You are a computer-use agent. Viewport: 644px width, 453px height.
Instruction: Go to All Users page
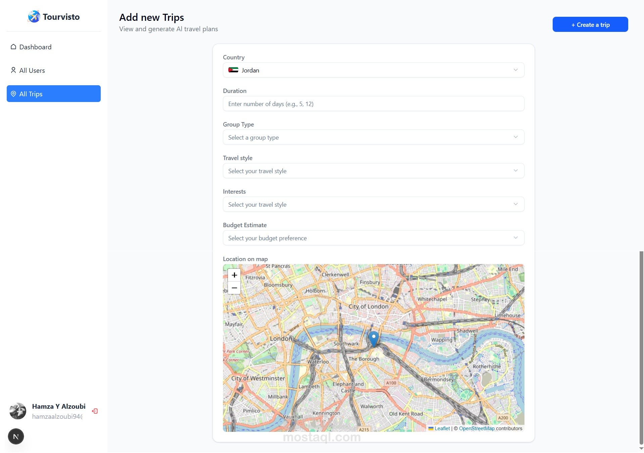(x=54, y=70)
